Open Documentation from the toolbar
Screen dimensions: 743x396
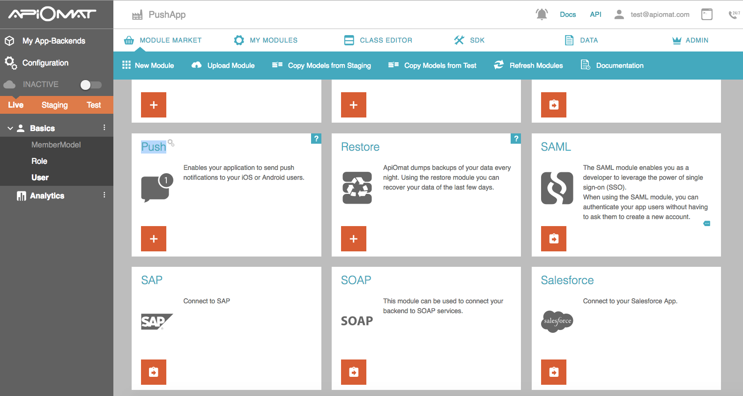pos(612,66)
